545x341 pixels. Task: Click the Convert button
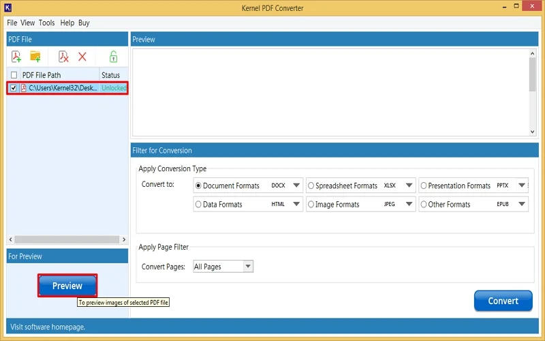[503, 301]
